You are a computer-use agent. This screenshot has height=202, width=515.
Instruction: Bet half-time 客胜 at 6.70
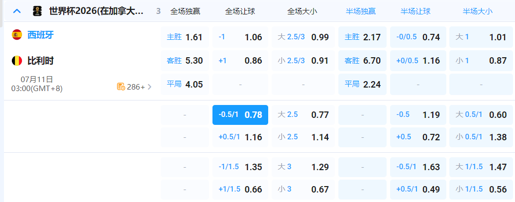(363, 61)
